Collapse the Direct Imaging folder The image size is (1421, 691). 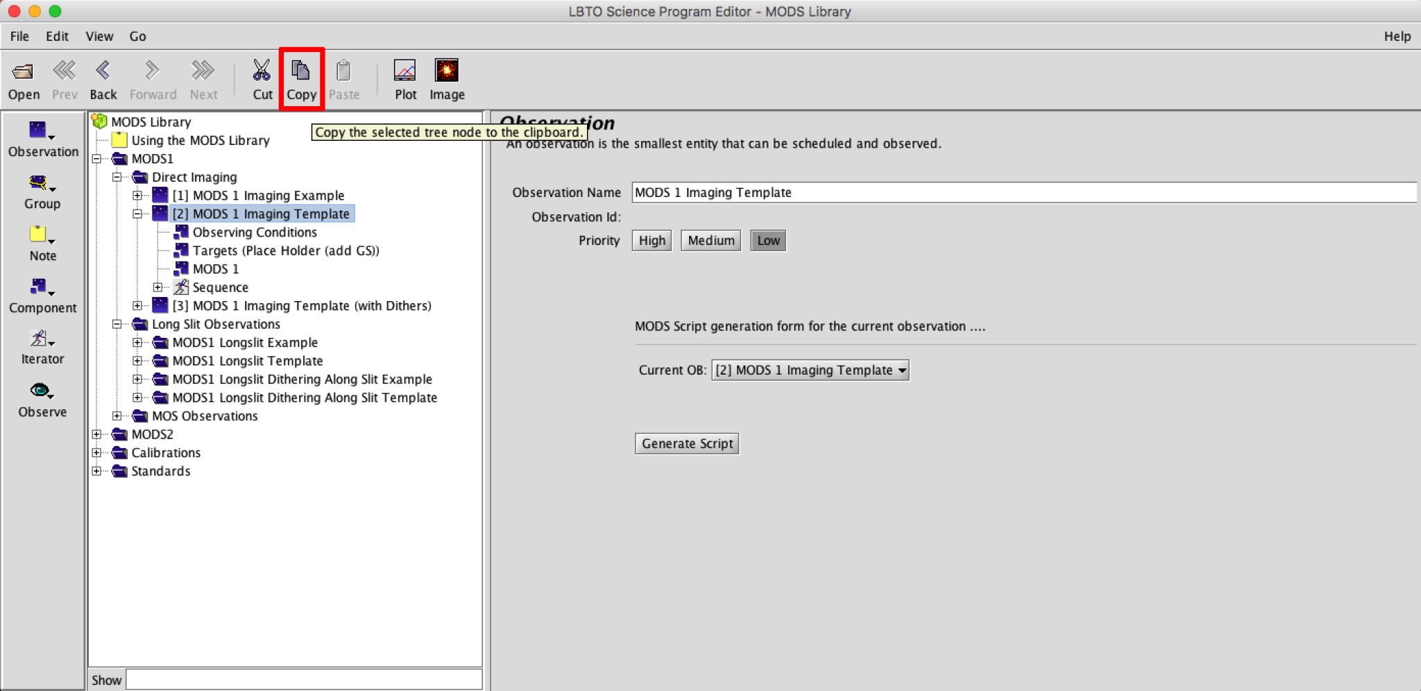click(117, 177)
